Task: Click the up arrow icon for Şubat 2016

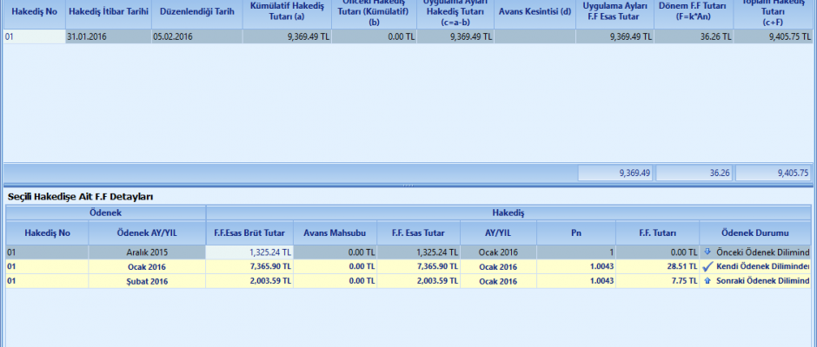Action: [x=707, y=280]
